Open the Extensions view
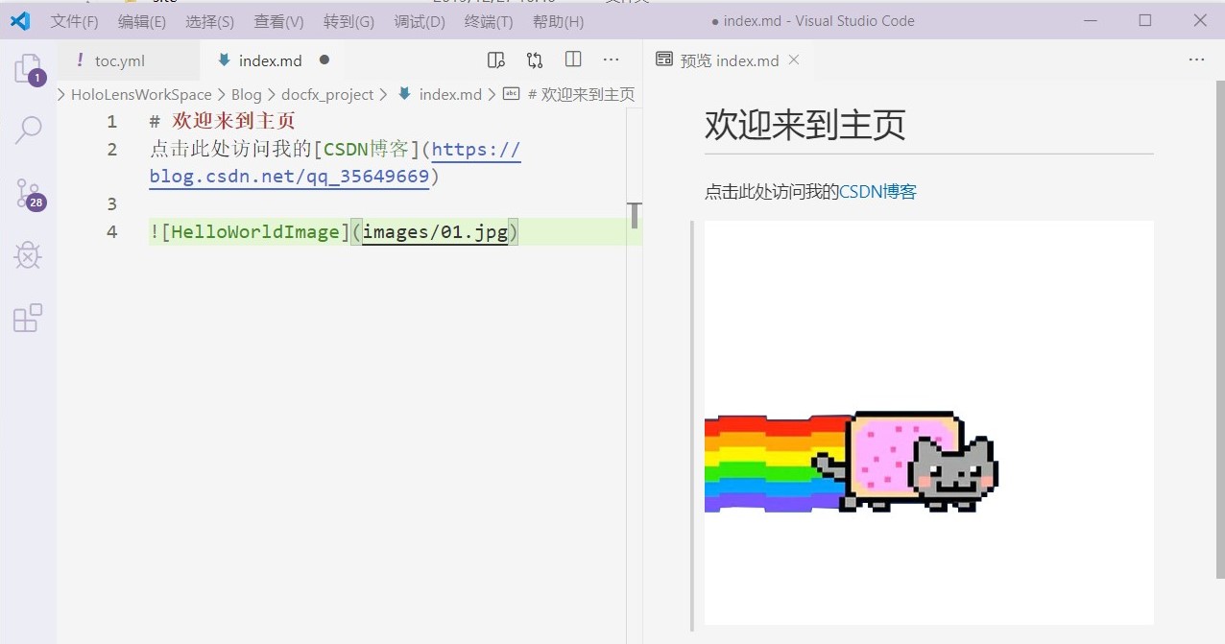 (x=29, y=317)
